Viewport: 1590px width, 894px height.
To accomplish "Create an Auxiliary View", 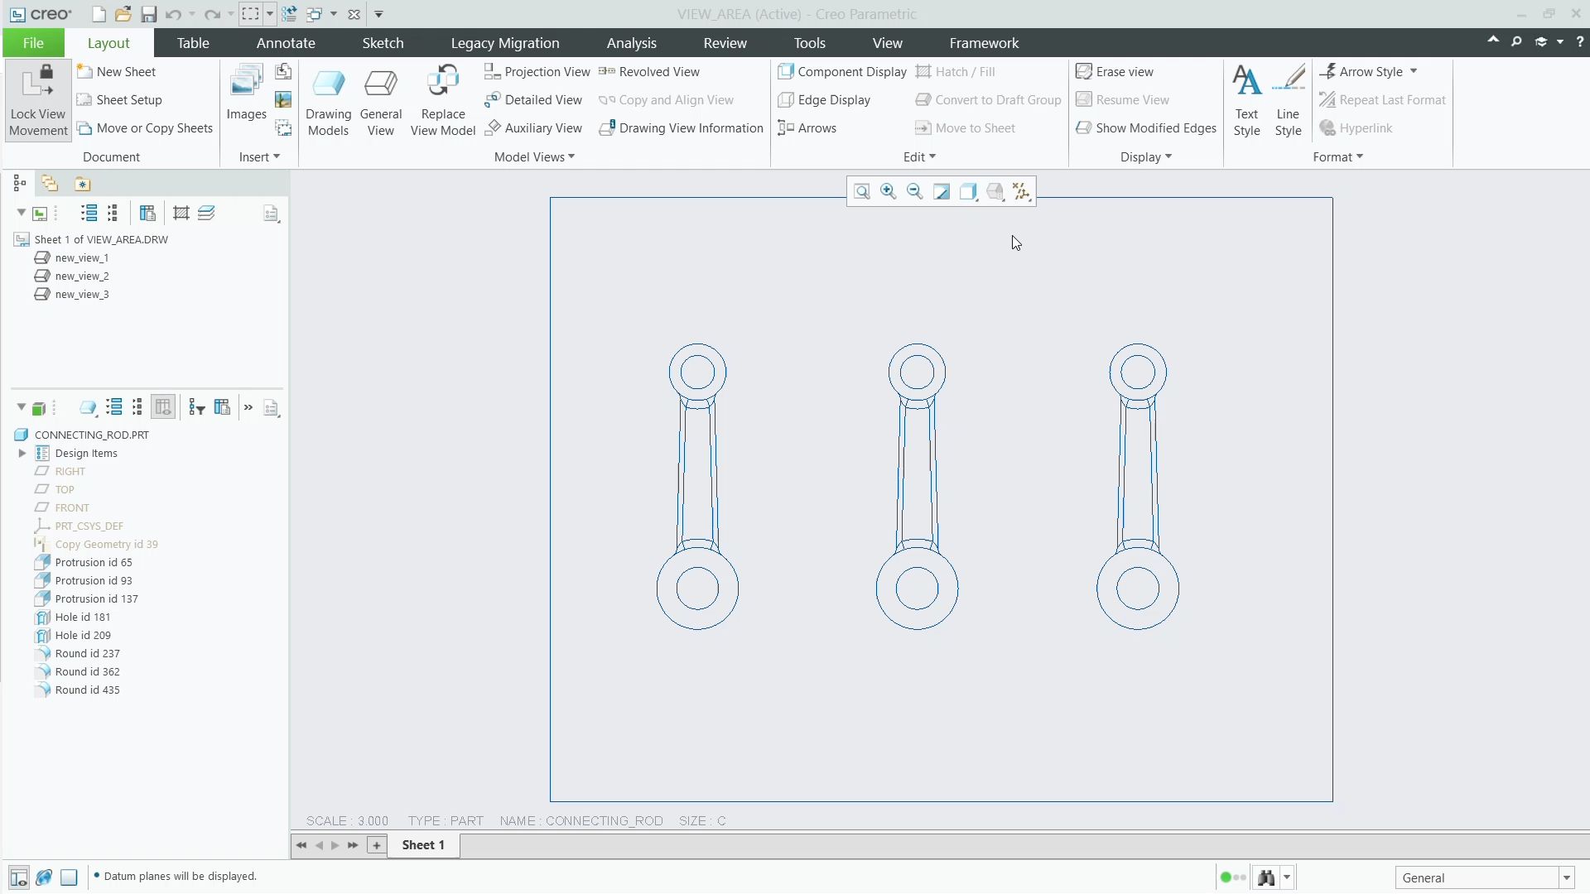I will (x=533, y=128).
